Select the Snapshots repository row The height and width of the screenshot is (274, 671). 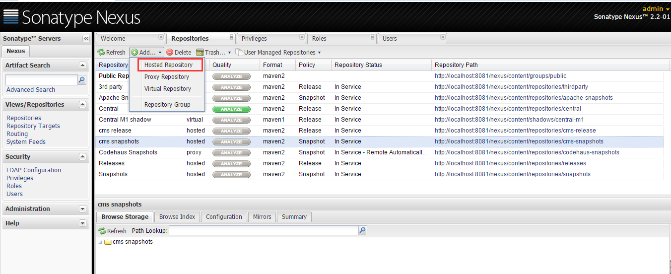coord(379,174)
